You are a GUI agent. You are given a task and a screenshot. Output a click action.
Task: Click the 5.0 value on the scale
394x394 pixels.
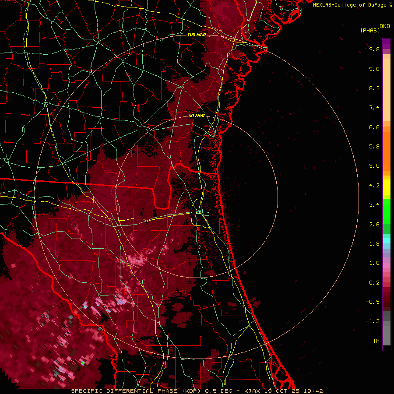click(x=374, y=166)
